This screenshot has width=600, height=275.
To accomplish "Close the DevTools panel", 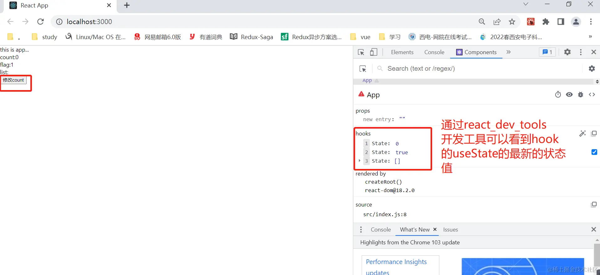I will point(594,52).
